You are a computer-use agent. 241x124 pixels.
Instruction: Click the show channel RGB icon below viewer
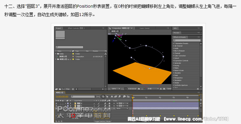(x=145, y=89)
